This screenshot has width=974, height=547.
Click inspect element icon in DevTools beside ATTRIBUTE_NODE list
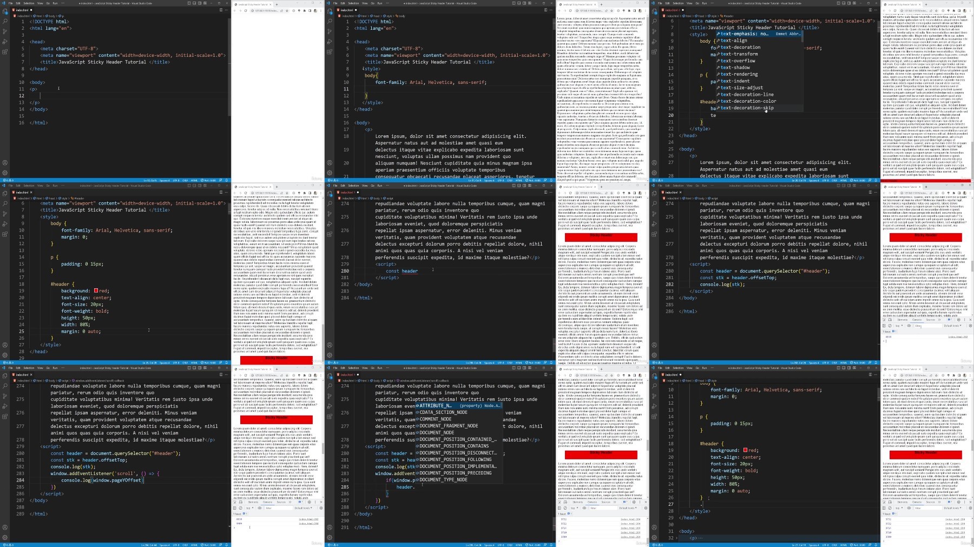click(560, 502)
